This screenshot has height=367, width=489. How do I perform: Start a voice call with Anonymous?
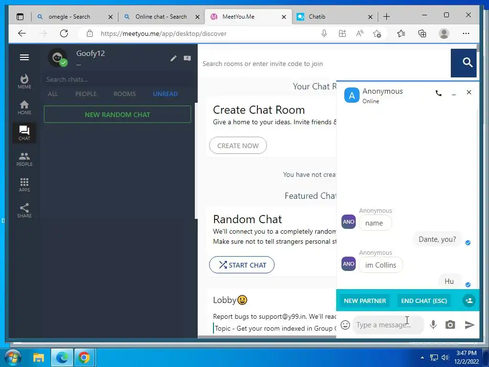(x=438, y=93)
